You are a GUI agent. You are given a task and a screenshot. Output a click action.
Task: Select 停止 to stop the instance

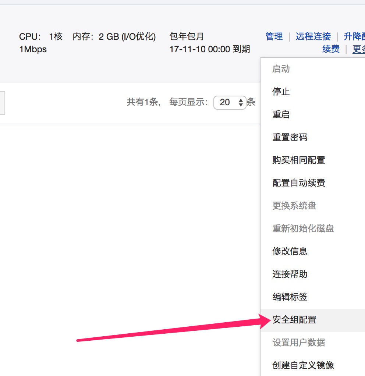click(281, 92)
